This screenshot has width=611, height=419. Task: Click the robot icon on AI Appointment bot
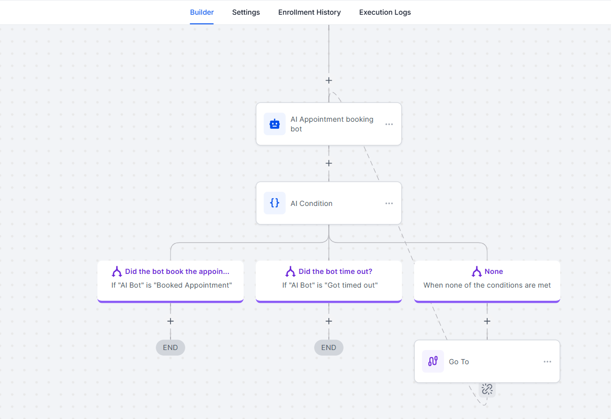(275, 124)
